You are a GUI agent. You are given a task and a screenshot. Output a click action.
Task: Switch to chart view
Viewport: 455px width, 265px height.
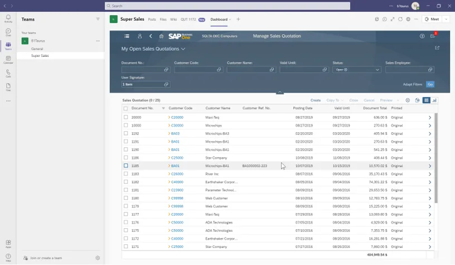tap(434, 100)
